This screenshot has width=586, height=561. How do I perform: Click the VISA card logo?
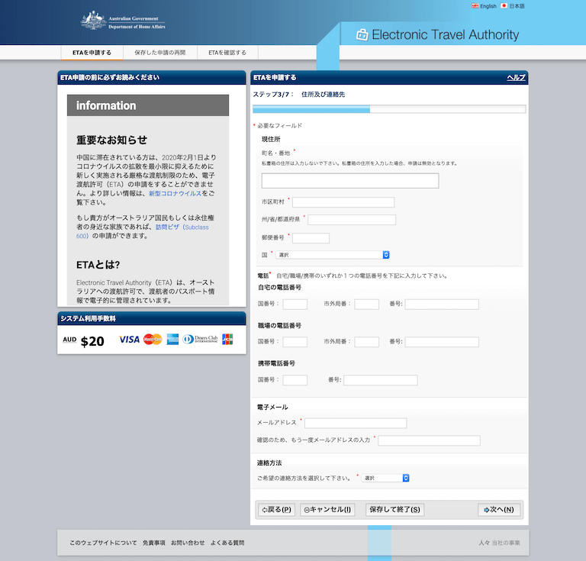[129, 340]
